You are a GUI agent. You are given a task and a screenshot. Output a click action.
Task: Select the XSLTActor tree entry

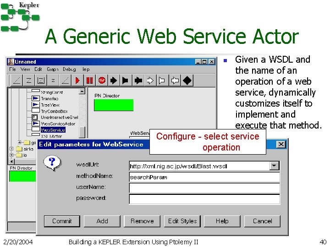pos(51,136)
